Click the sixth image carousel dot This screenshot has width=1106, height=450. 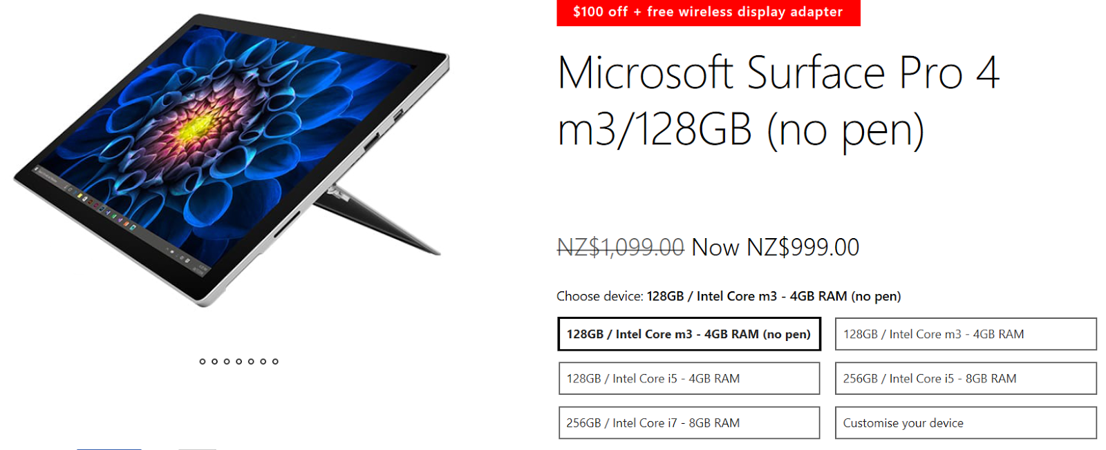point(263,362)
